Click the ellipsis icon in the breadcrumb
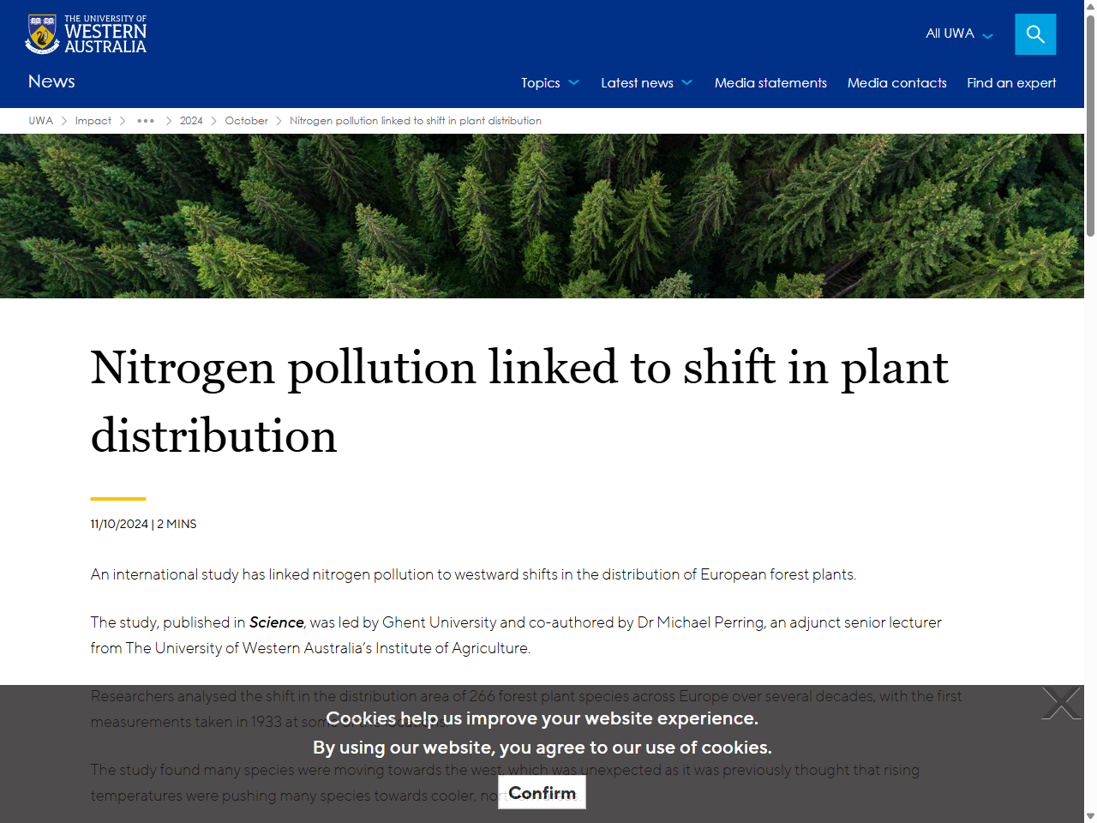 (146, 121)
